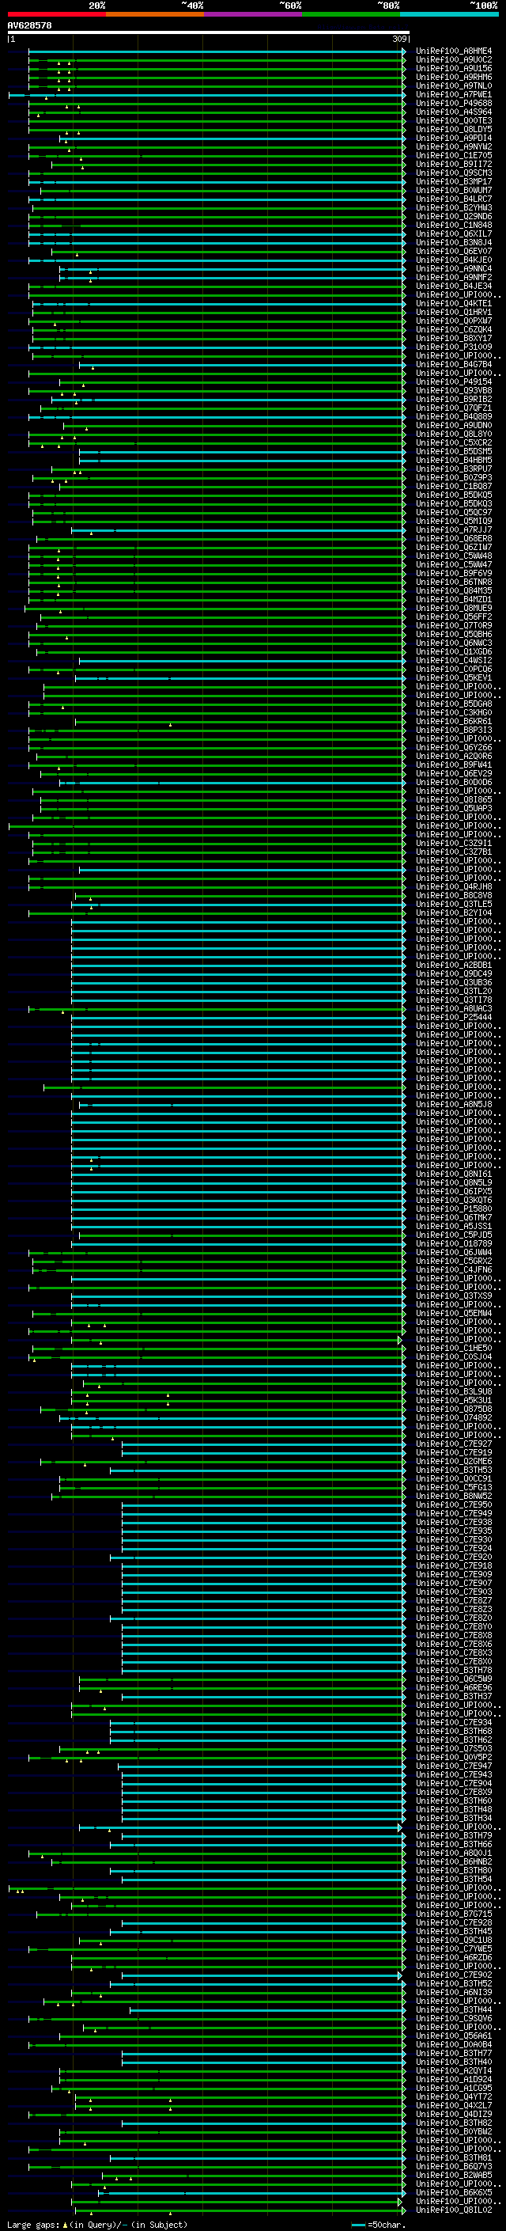The image size is (506, 2231).
Task: Click the AV628578 query name
Action: click(29, 25)
